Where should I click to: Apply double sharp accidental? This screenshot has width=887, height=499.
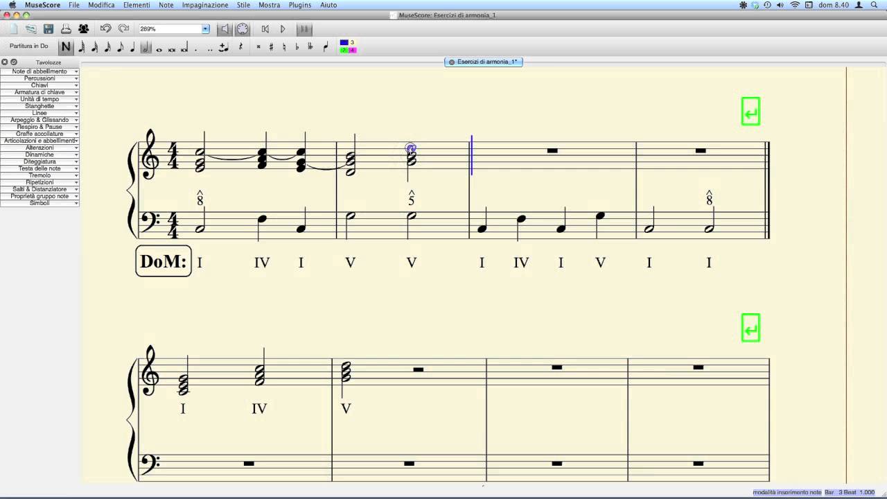[x=258, y=47]
